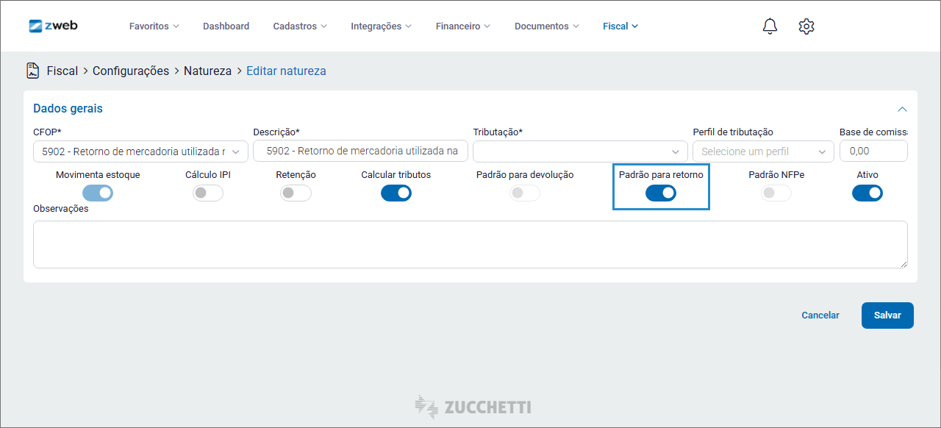Open the Financeiro menu

pyautogui.click(x=462, y=26)
